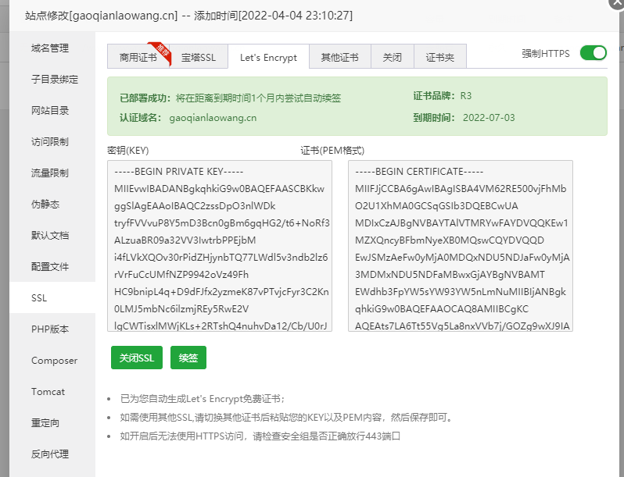Close the site modification dialog
The width and height of the screenshot is (624, 477).
coord(616,3)
